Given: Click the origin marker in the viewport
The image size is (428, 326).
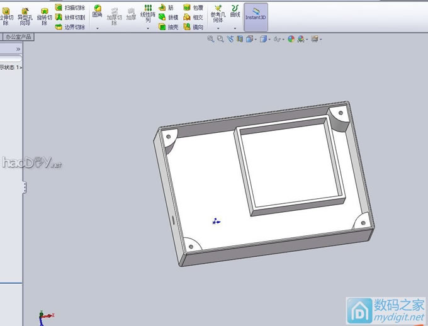Looking at the screenshot, I should [x=216, y=221].
